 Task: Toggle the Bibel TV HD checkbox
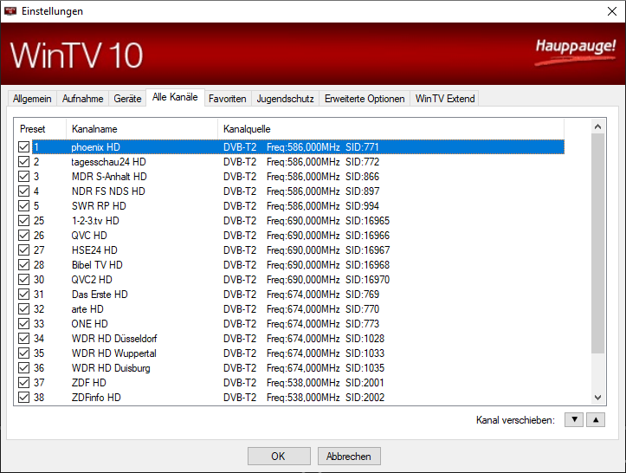pyautogui.click(x=23, y=265)
